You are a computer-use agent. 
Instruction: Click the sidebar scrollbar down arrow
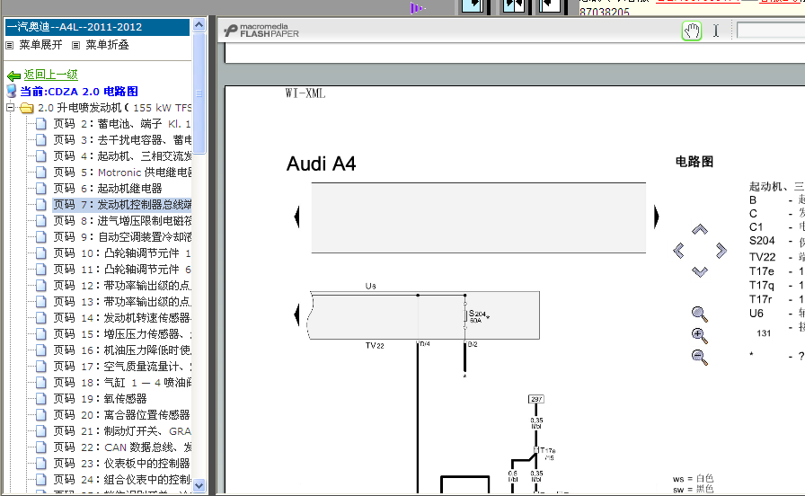(x=199, y=484)
